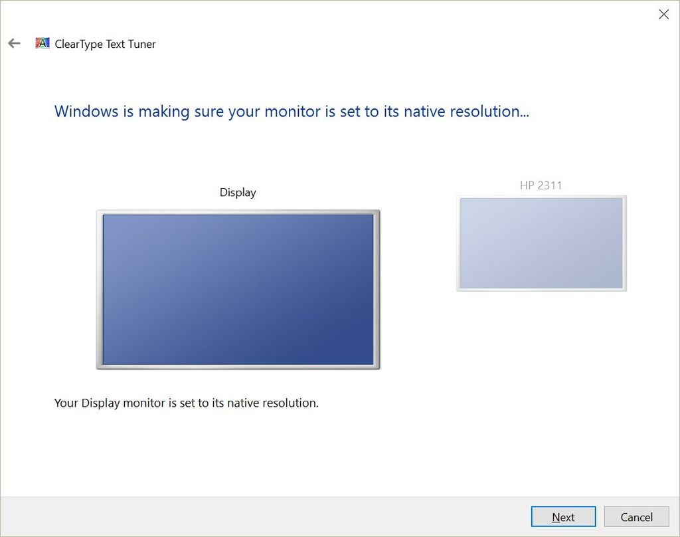Click the pale screen of the HP 2311 monitor

click(541, 243)
